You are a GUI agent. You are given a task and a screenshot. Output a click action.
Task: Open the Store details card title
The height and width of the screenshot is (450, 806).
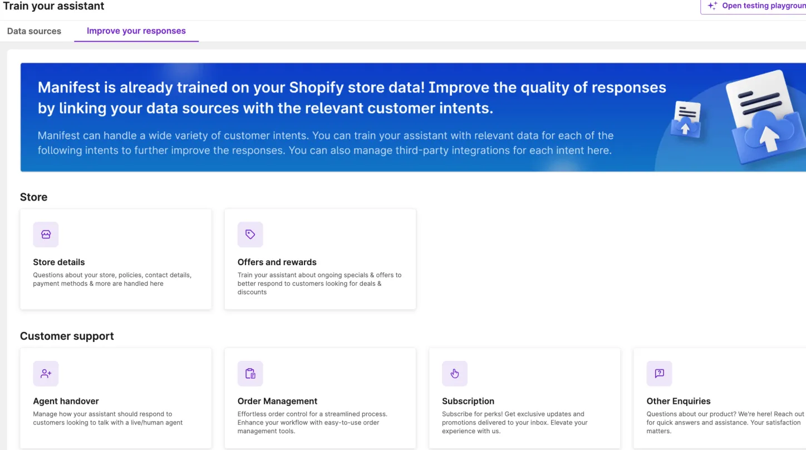pos(59,262)
